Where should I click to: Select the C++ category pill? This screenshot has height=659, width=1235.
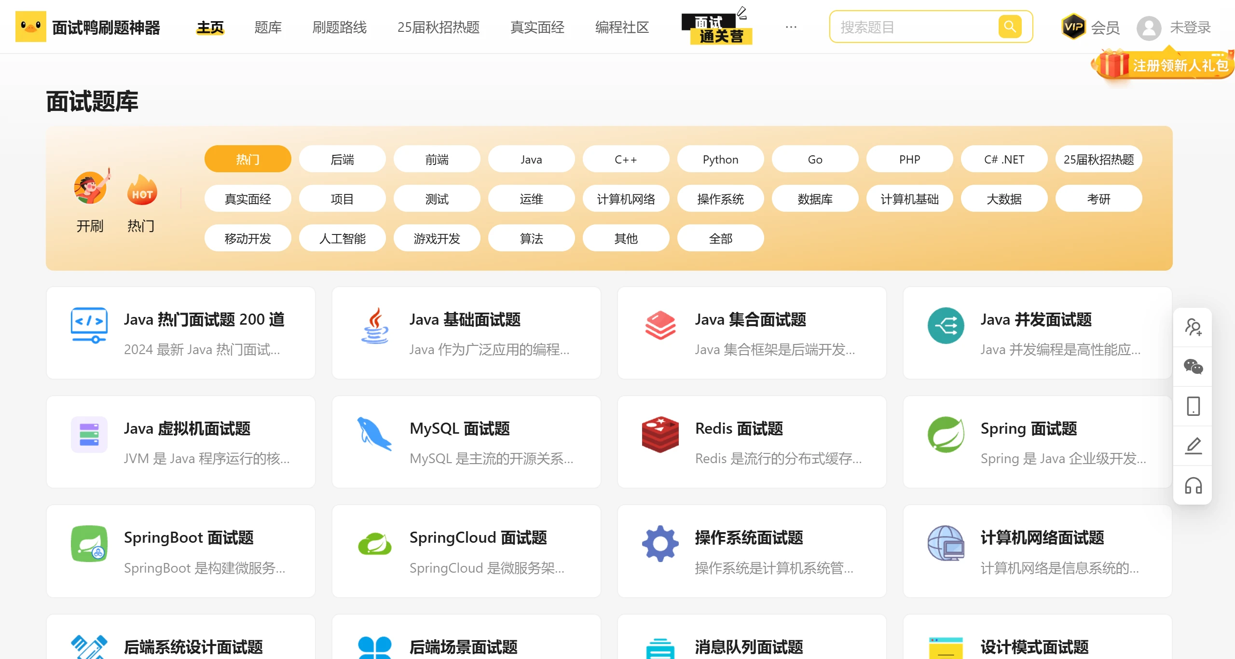(626, 159)
